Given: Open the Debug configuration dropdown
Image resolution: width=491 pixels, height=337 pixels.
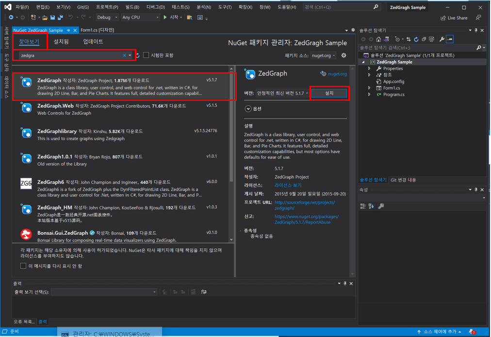Looking at the screenshot, I should coord(107,17).
